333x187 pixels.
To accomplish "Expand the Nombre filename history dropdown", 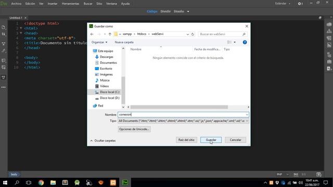I will pos(247,115).
